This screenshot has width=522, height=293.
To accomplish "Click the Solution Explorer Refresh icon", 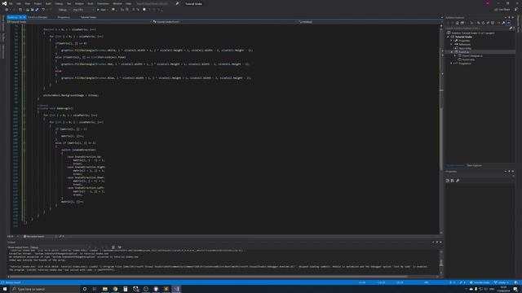I will [484, 23].
